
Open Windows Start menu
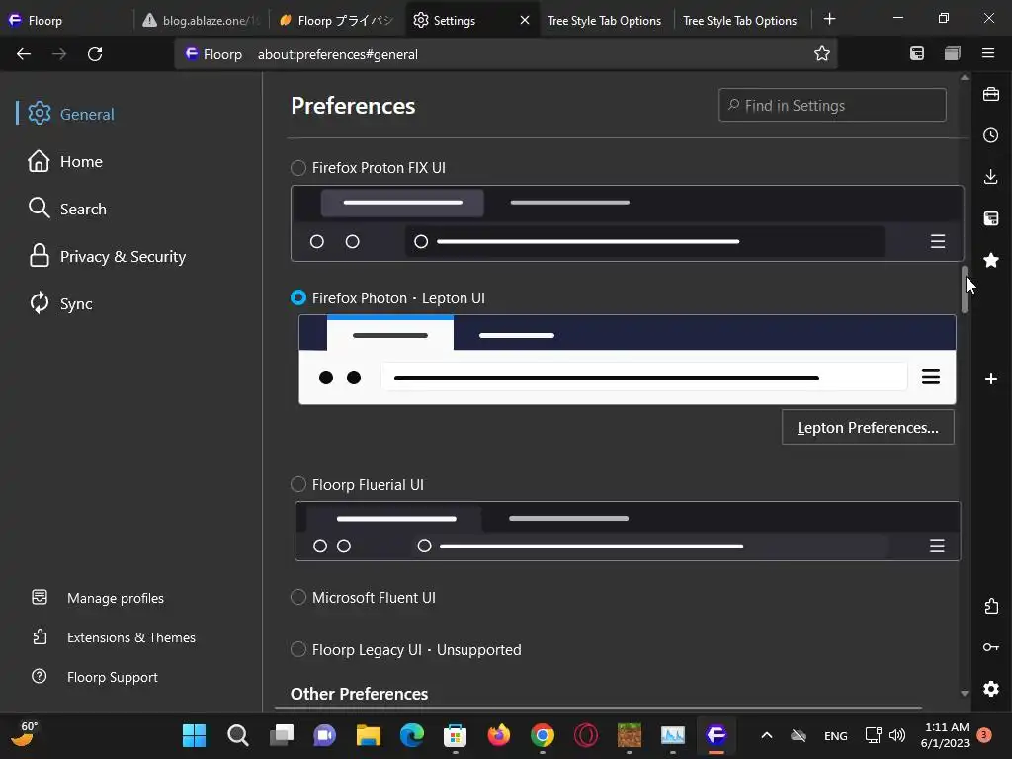click(x=194, y=735)
